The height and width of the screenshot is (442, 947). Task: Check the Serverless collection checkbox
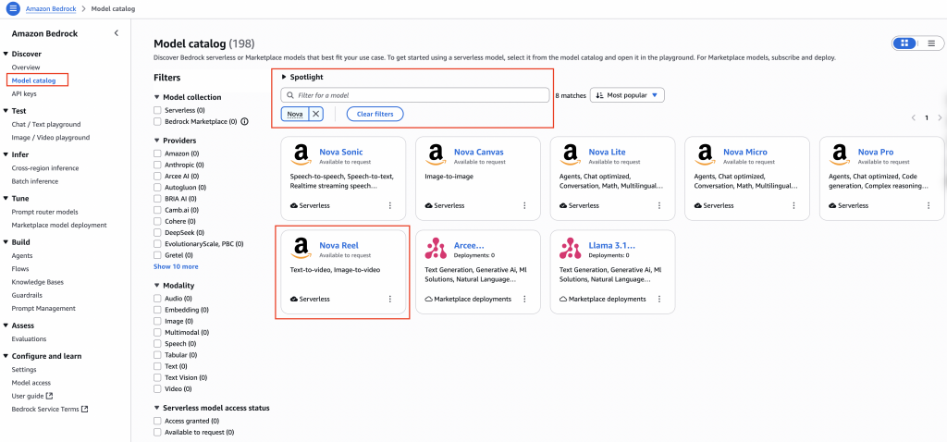point(157,111)
